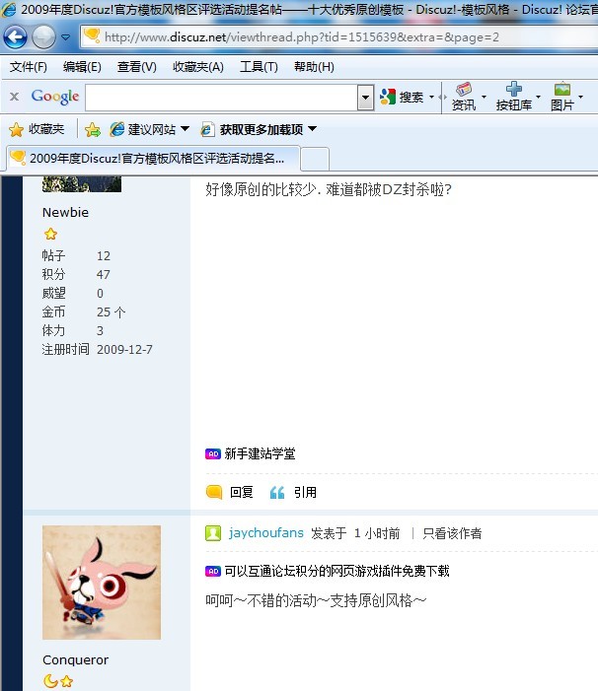Viewport: 598px width, 691px height.
Task: Open 可以互通论坛积分的网页游戏插件免费下载 link
Action: pyautogui.click(x=336, y=571)
